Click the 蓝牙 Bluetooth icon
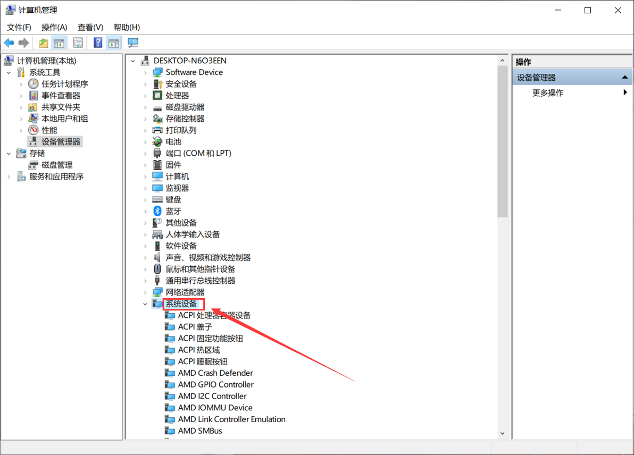 (157, 211)
